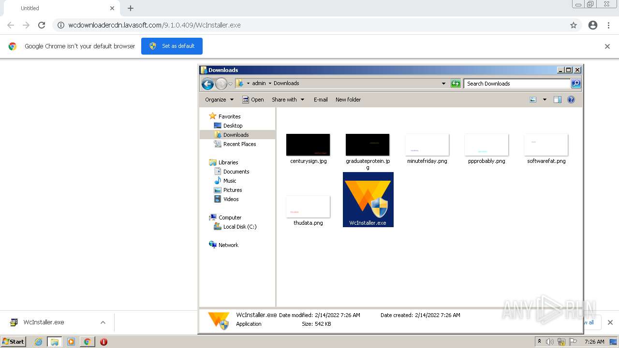Click the Explorer back navigation arrow

pos(208,84)
